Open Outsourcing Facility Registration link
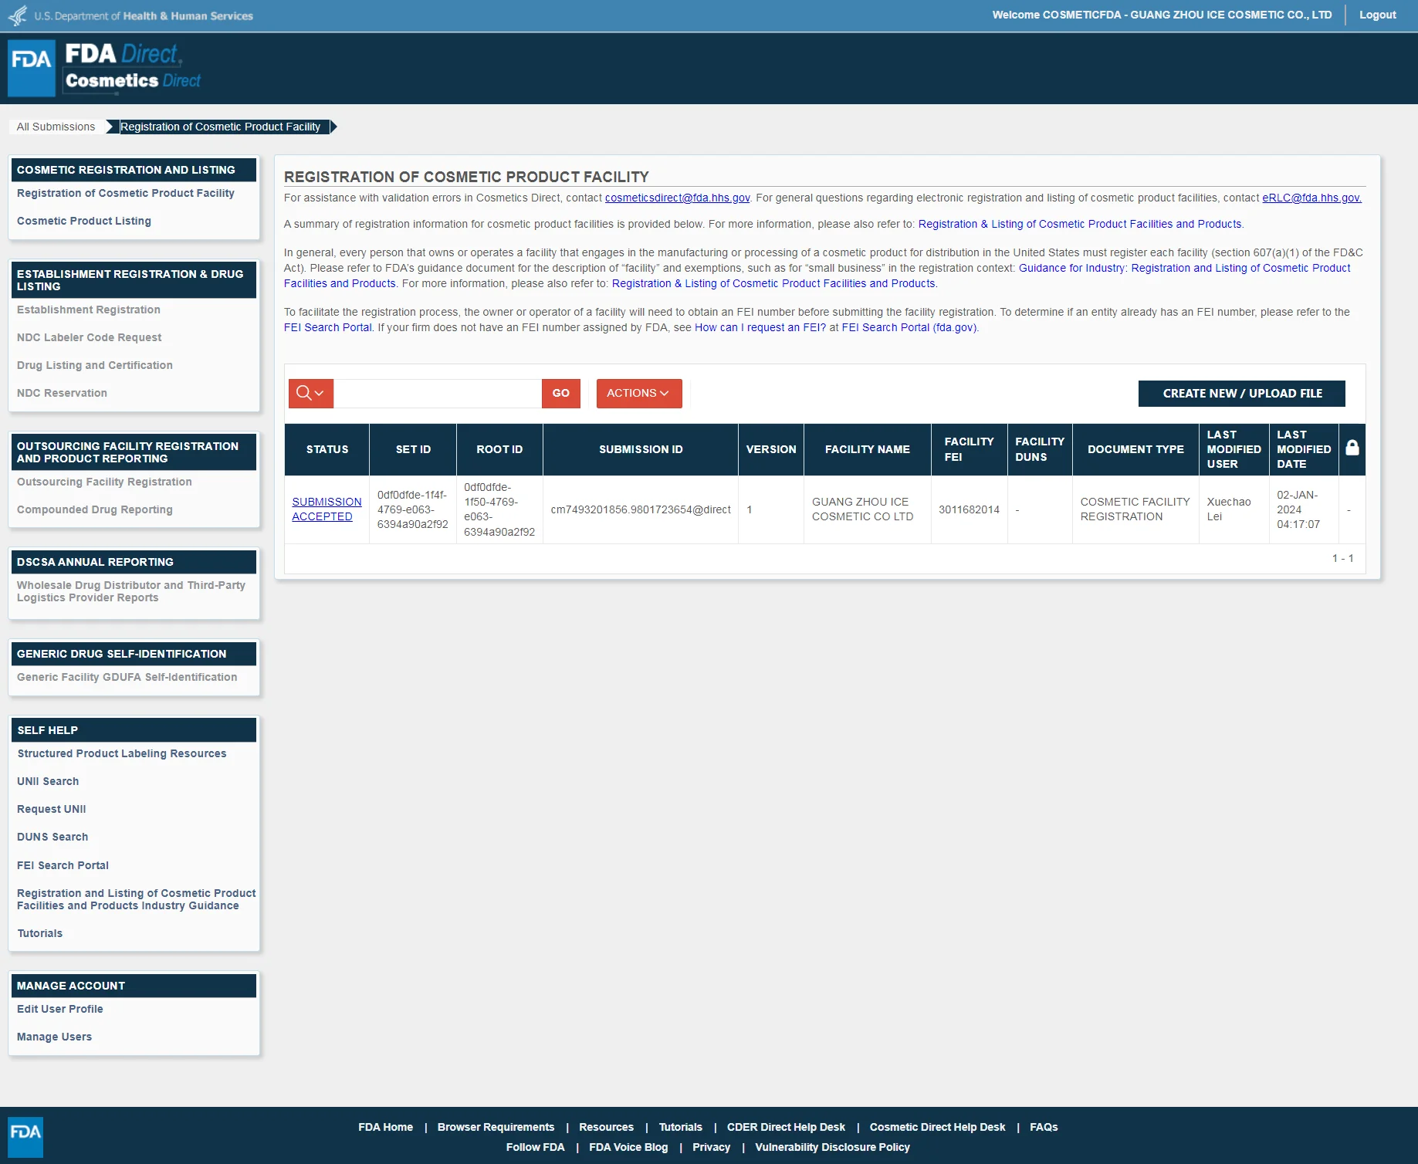 click(x=104, y=482)
